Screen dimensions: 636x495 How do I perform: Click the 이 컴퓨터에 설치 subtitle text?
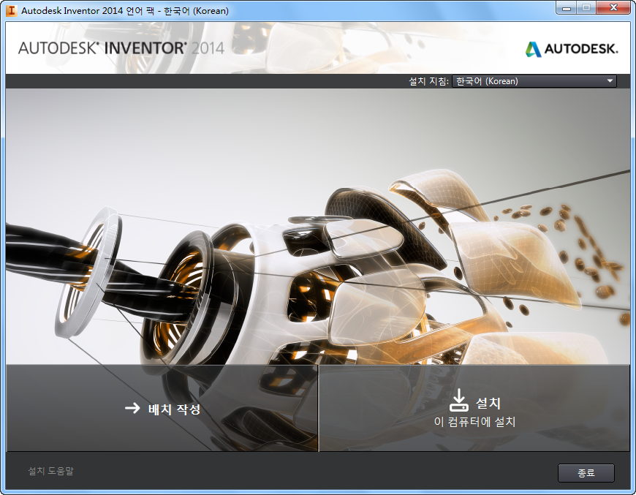[x=474, y=422]
